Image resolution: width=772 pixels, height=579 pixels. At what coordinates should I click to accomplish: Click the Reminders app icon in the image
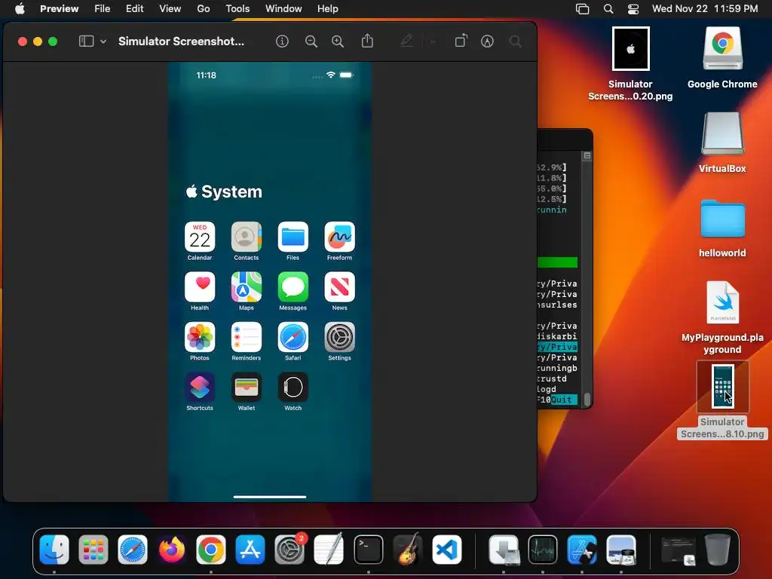247,337
